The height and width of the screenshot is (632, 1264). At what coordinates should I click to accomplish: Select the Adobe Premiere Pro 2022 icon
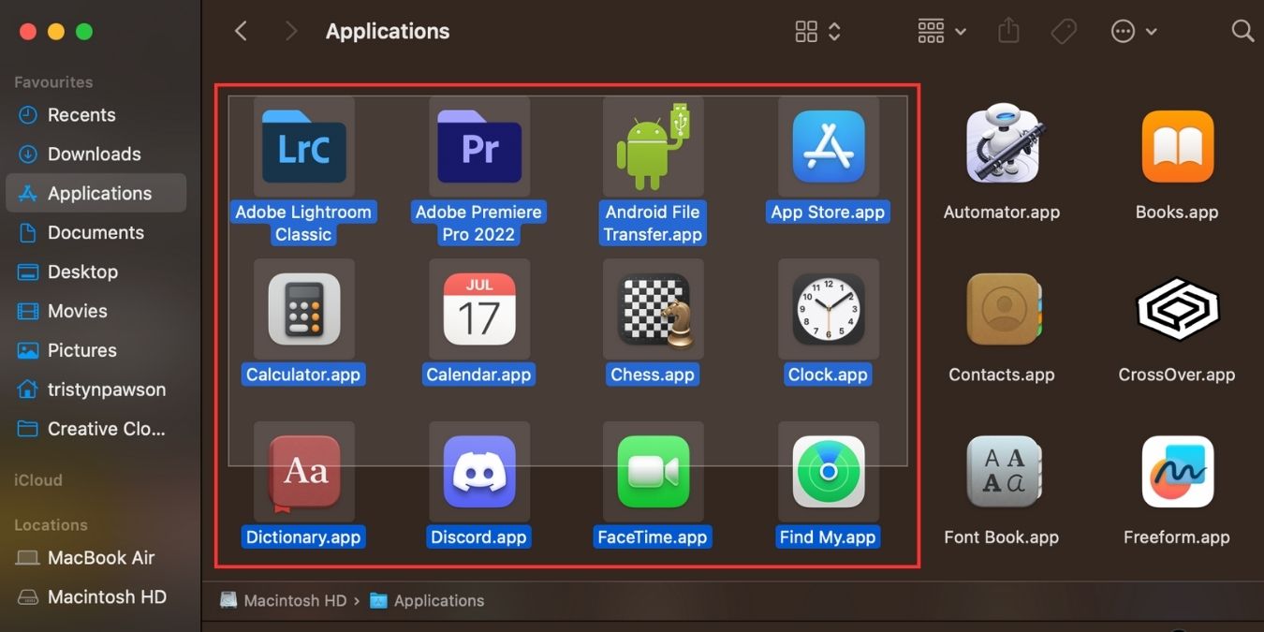(478, 146)
